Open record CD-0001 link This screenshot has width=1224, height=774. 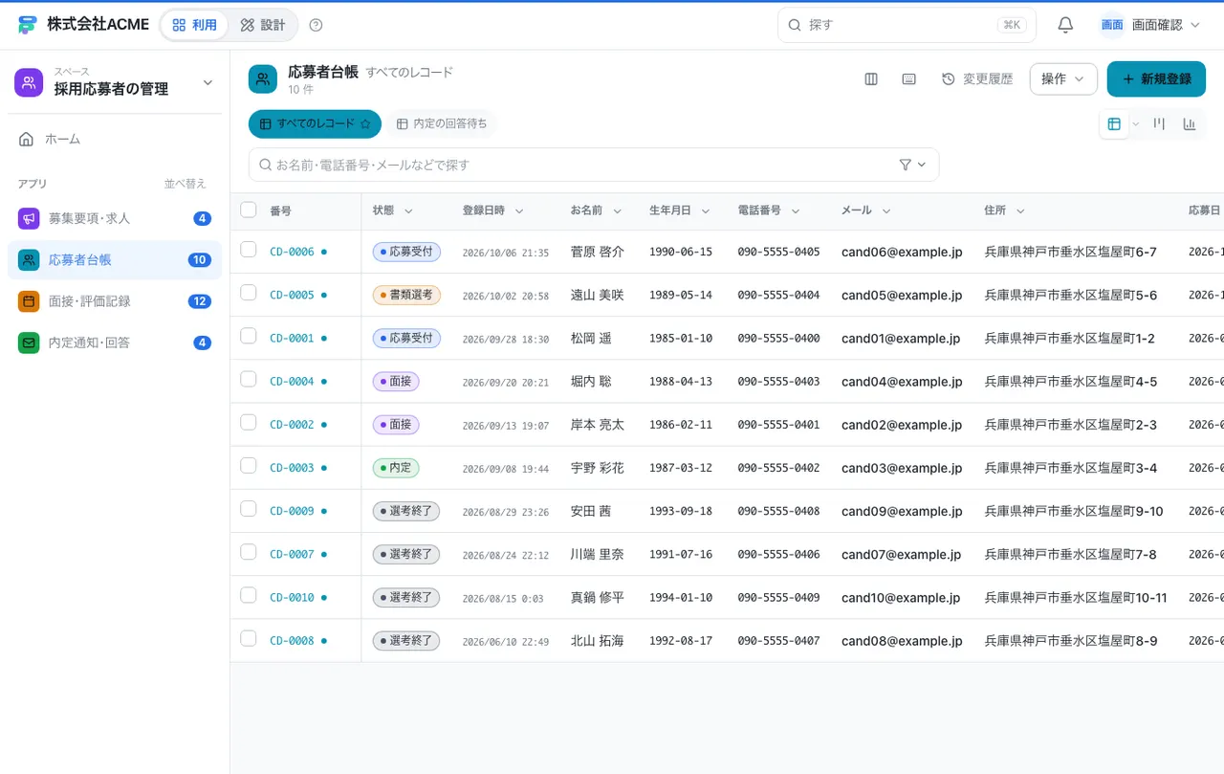coord(292,339)
